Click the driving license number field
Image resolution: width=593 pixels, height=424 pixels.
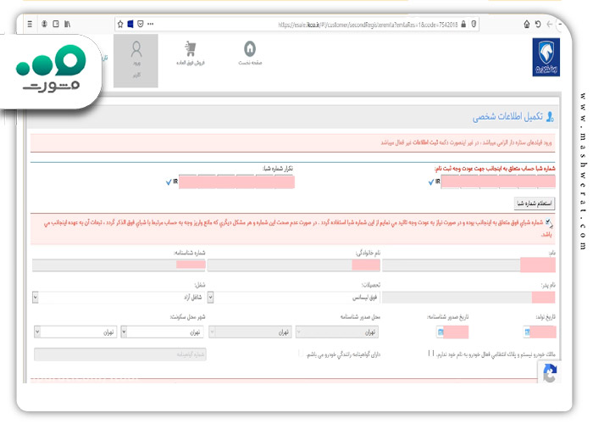[x=120, y=354]
